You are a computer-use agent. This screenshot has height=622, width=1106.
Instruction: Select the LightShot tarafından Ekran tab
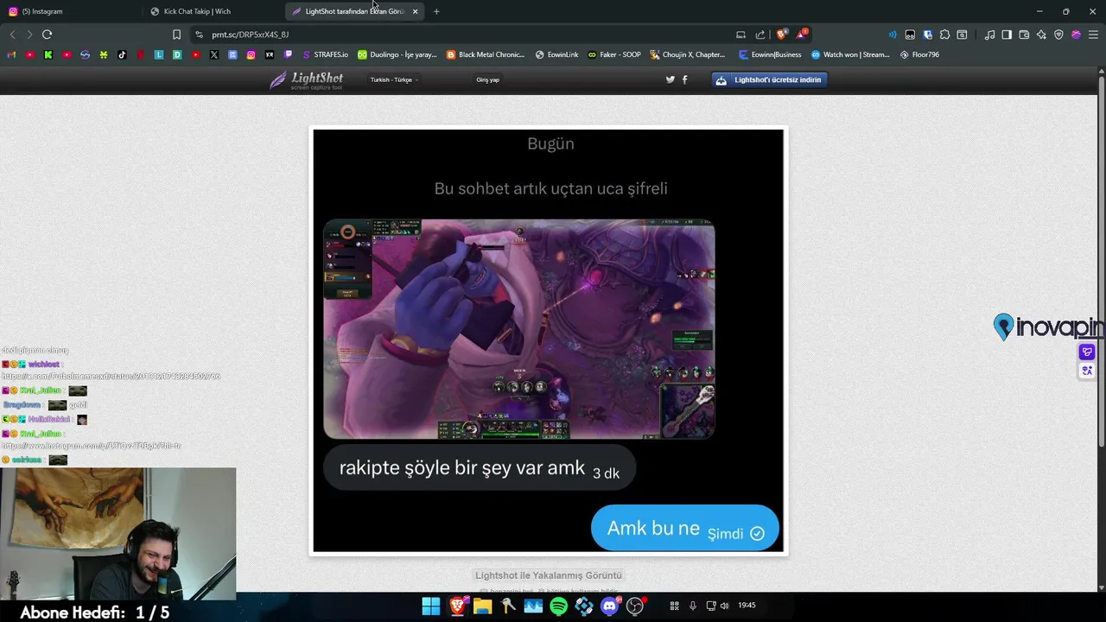coord(355,11)
